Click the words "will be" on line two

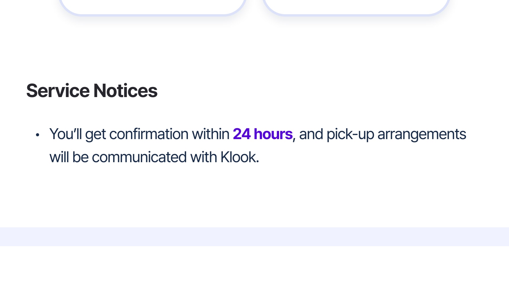(x=69, y=157)
